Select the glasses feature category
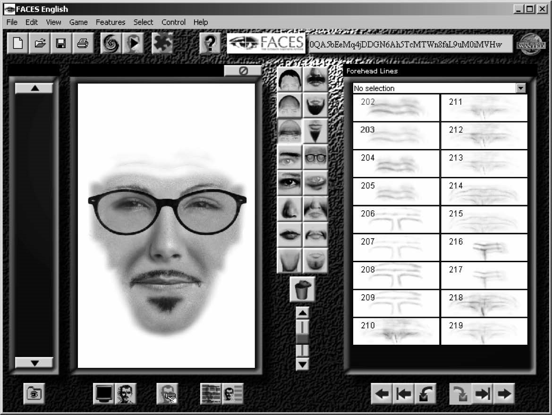Image resolution: width=552 pixels, height=415 pixels. click(x=315, y=157)
